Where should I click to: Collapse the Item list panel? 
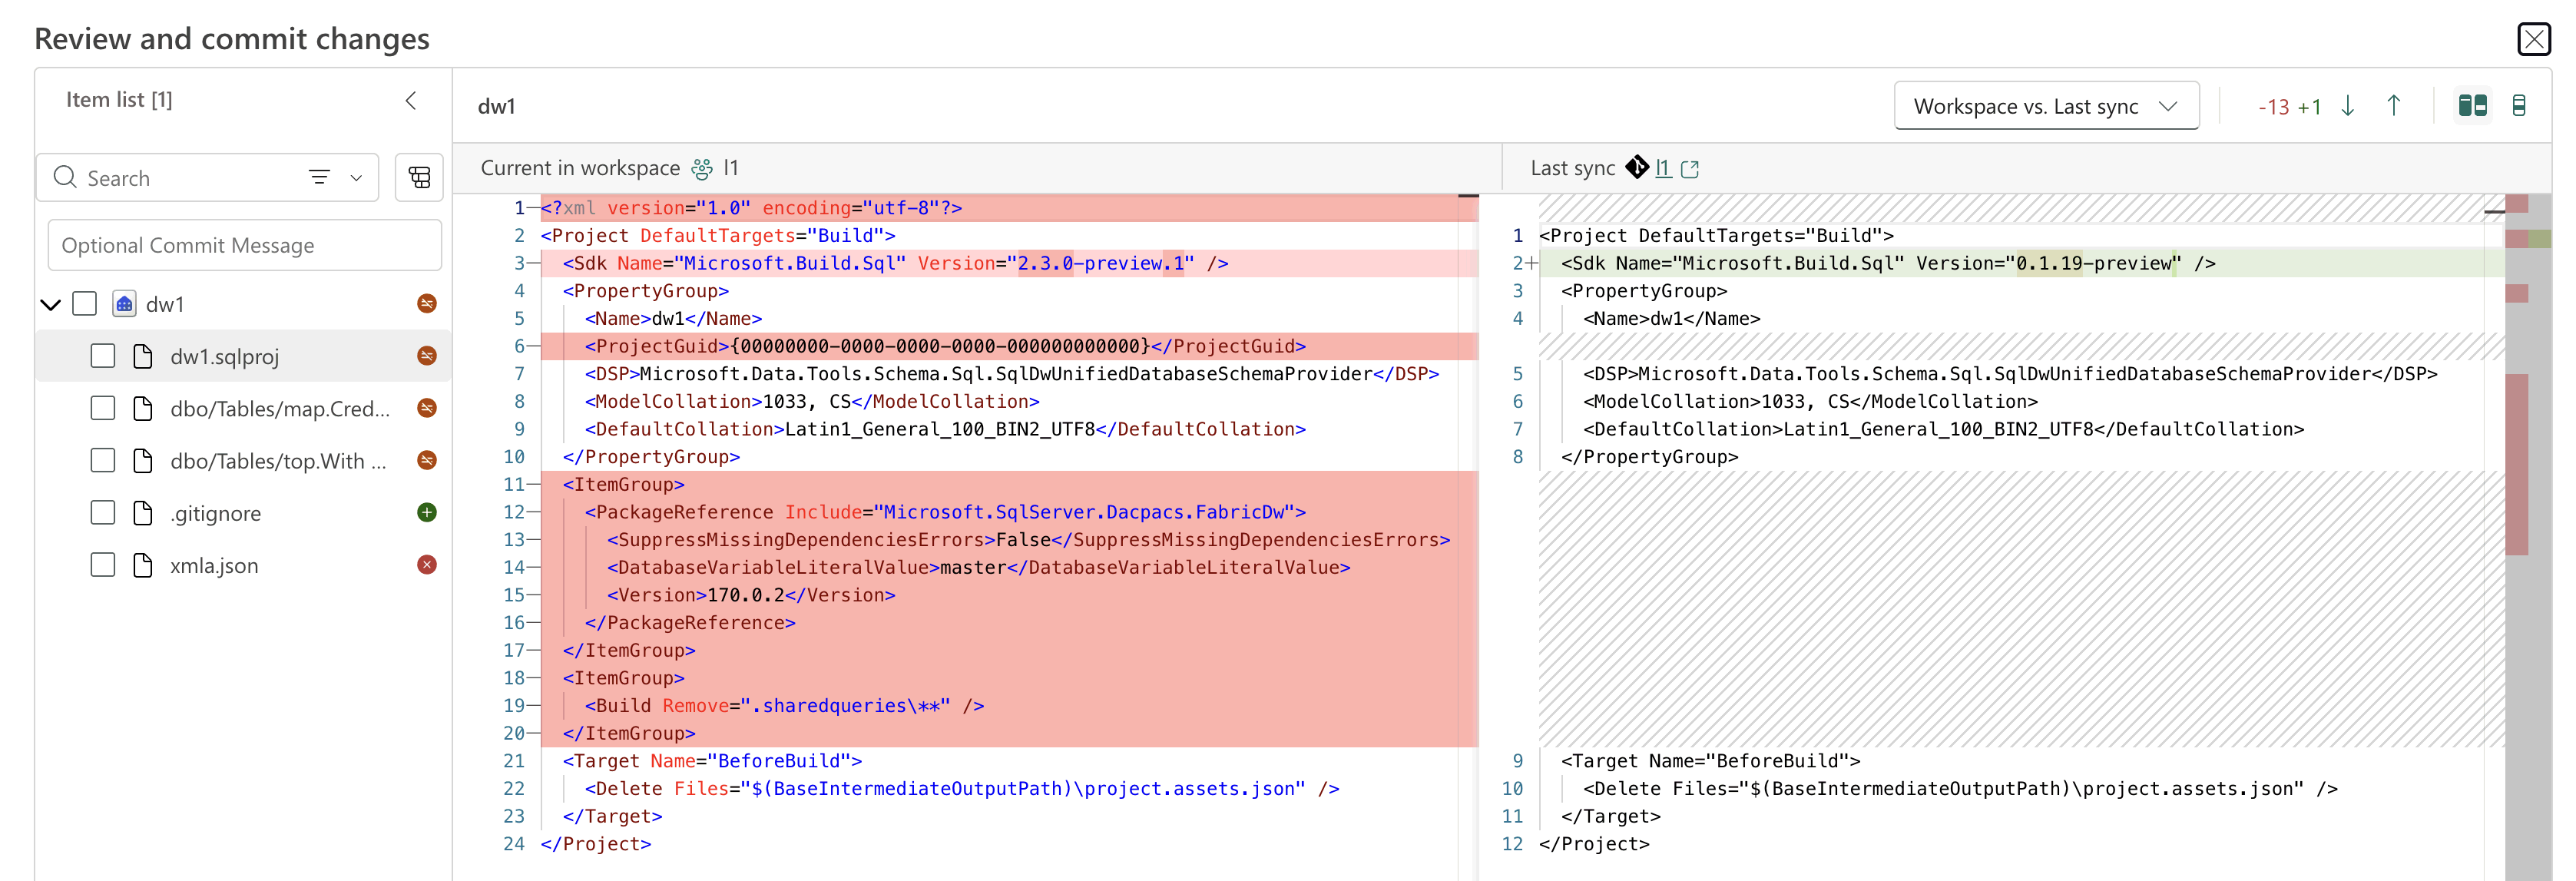pos(411,100)
